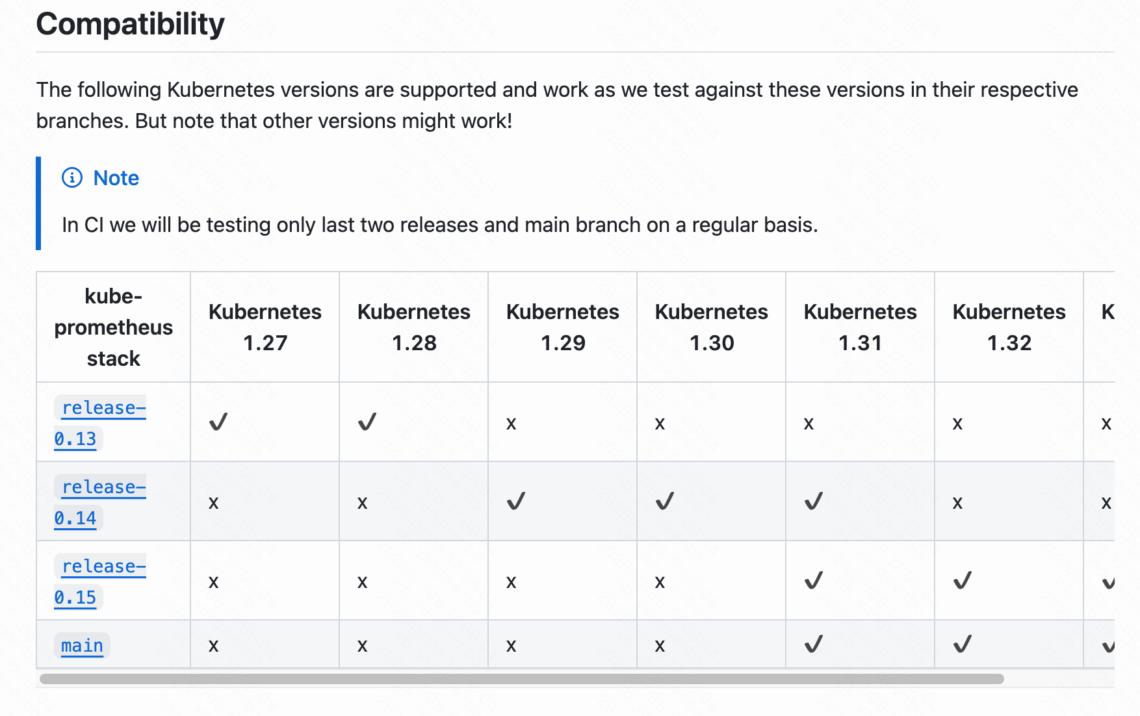Click the release-0.14 x under Kubernetes 1.27
The height and width of the screenshot is (716, 1140).
(214, 502)
